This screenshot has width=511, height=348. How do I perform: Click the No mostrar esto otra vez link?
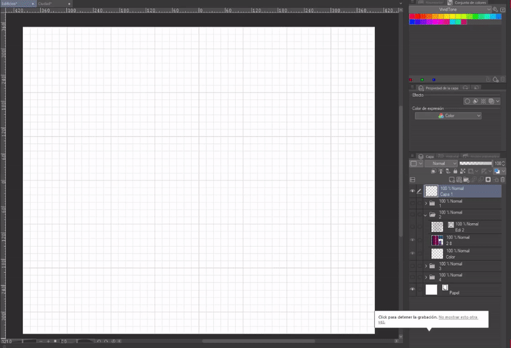click(x=458, y=317)
